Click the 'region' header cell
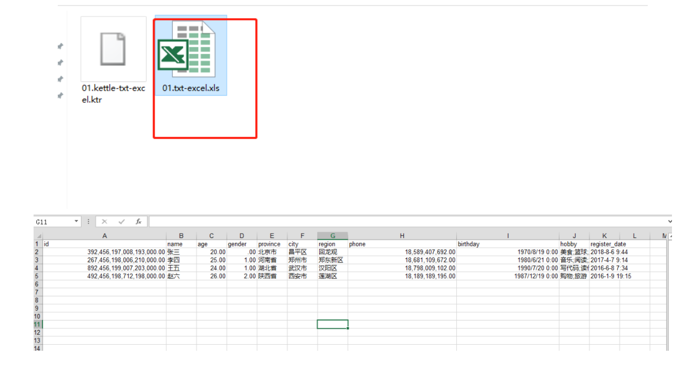Image resolution: width=694 pixels, height=381 pixels. (332, 244)
